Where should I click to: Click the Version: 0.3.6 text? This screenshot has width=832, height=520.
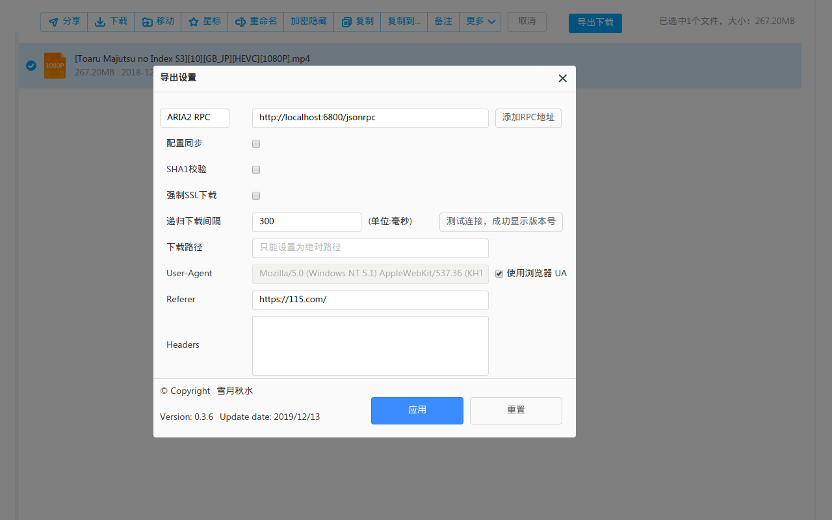pos(187,417)
